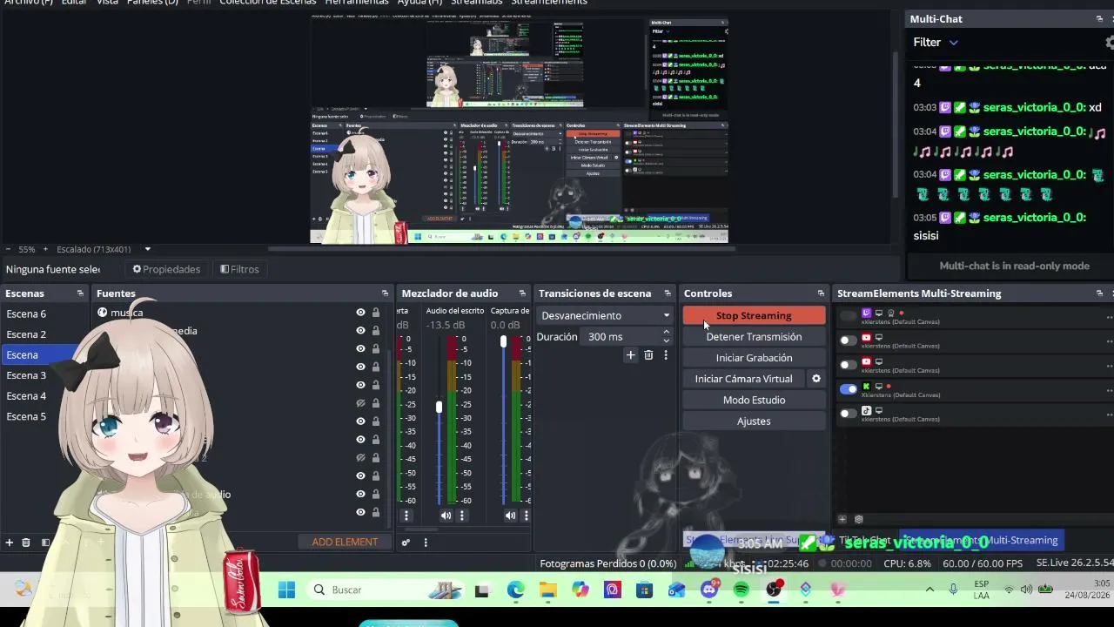Open the Streamlabs menu
The image size is (1114, 627).
(476, 3)
